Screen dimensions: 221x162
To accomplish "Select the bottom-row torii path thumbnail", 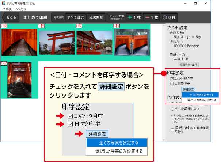I will [19, 79].
